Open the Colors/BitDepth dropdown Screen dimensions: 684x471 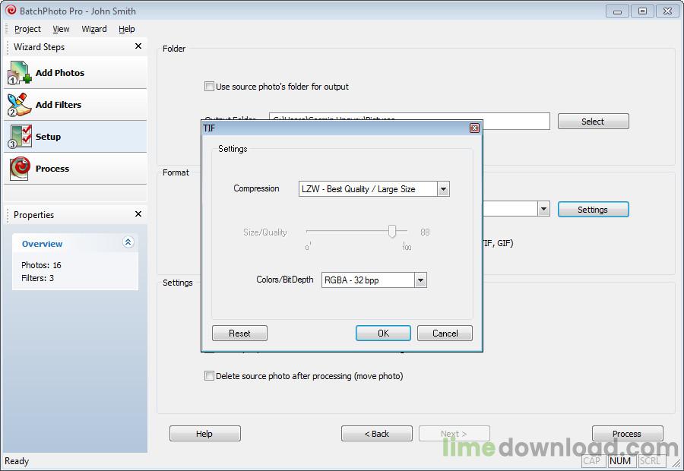click(x=420, y=280)
